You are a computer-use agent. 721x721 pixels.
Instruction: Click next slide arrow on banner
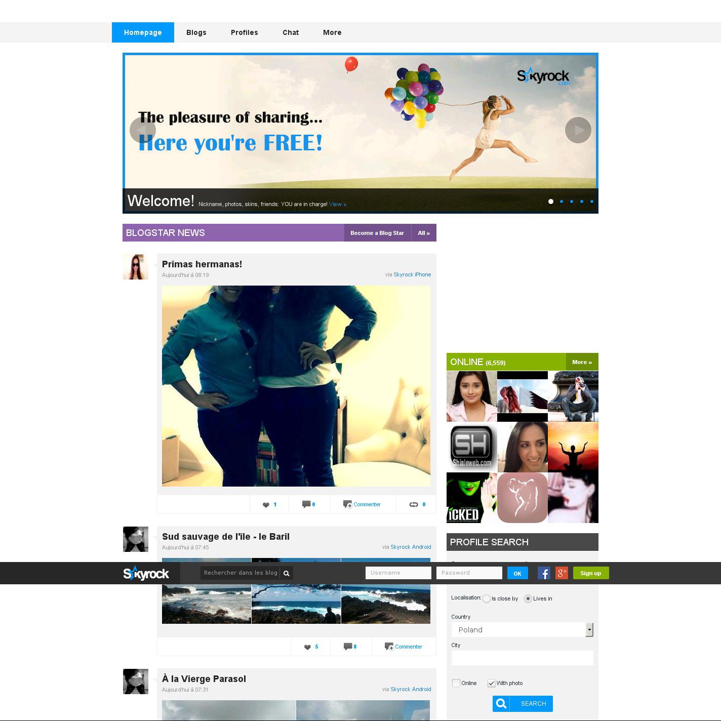578,130
